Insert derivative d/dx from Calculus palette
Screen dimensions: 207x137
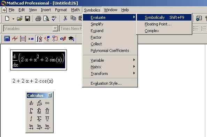pos(31,103)
